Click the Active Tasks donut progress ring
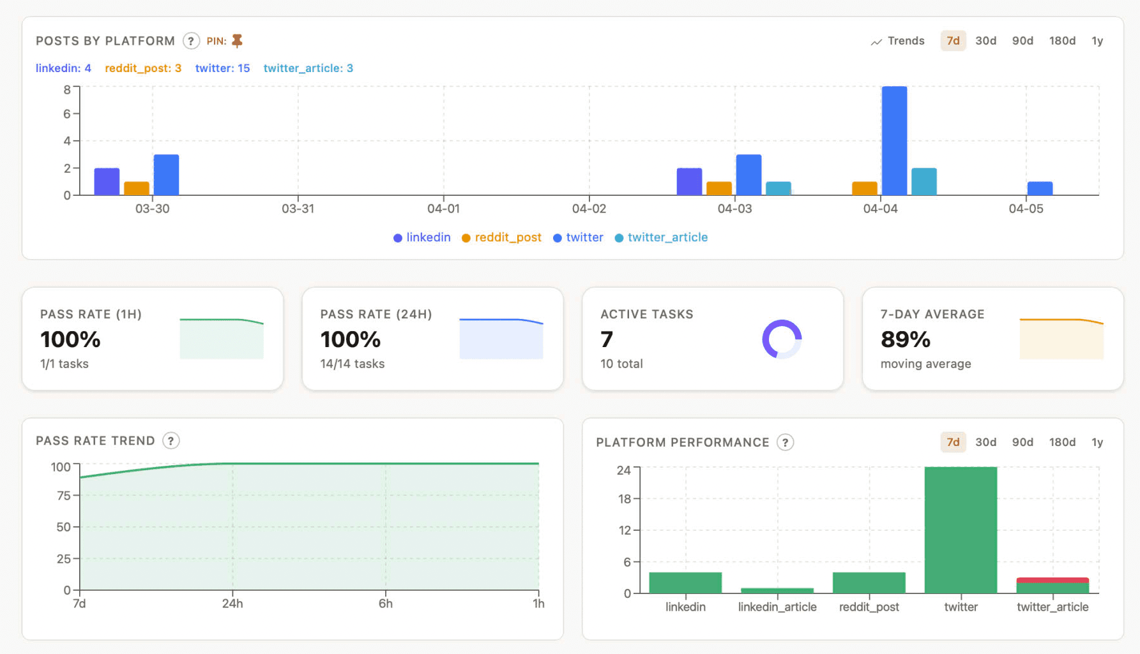Viewport: 1140px width, 654px height. tap(782, 338)
